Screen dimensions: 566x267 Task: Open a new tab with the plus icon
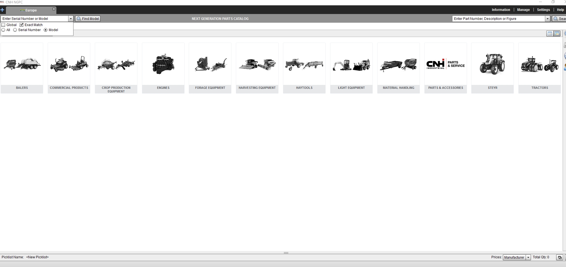(x=2, y=10)
